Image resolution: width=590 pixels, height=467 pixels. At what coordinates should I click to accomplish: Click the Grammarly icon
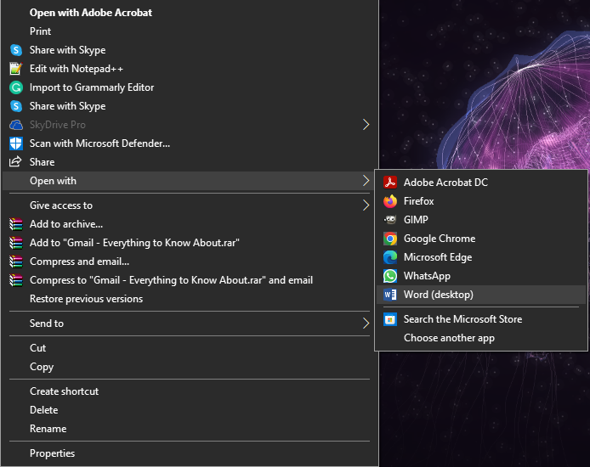[x=16, y=87]
